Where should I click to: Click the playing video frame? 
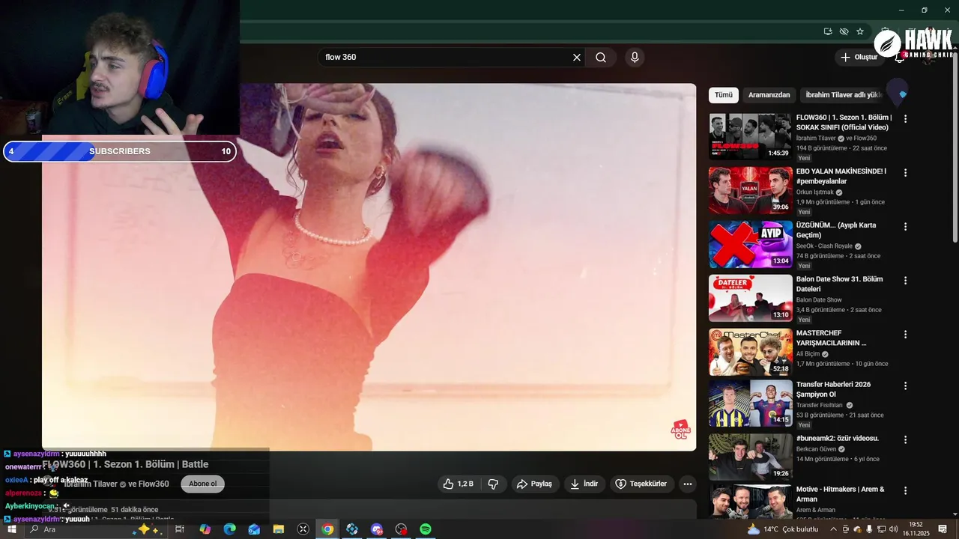click(369, 267)
